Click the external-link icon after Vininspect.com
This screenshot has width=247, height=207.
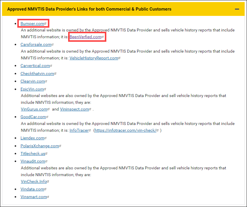90,109
